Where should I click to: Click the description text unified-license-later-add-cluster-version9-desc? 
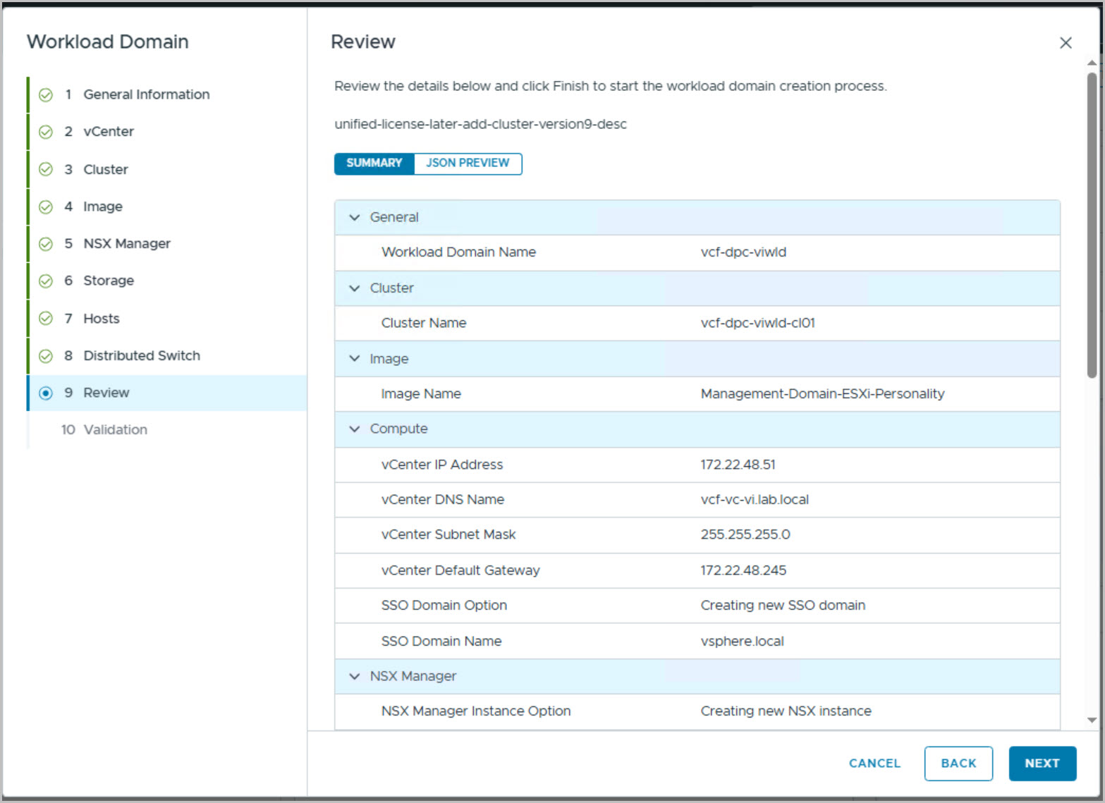point(480,124)
